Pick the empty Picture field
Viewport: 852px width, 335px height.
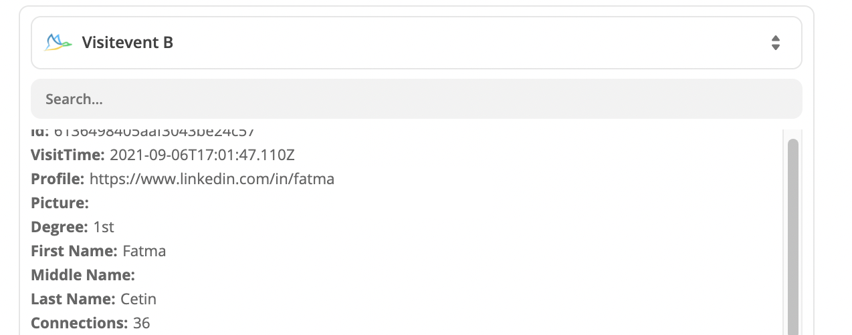tap(60, 203)
